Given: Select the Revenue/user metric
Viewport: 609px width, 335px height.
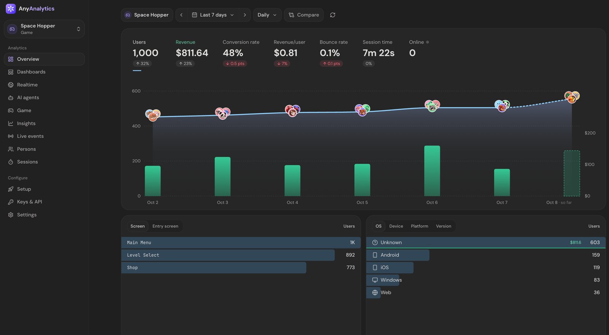Looking at the screenshot, I should click(x=289, y=53).
